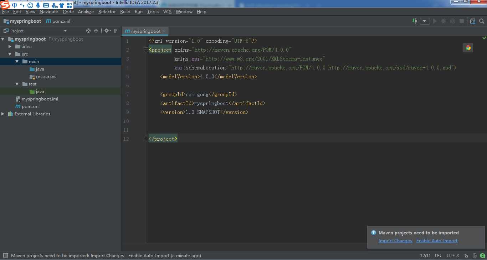Toggle Chinese input mode in Sogou bar
This screenshot has width=487, height=260.
coord(15,5)
